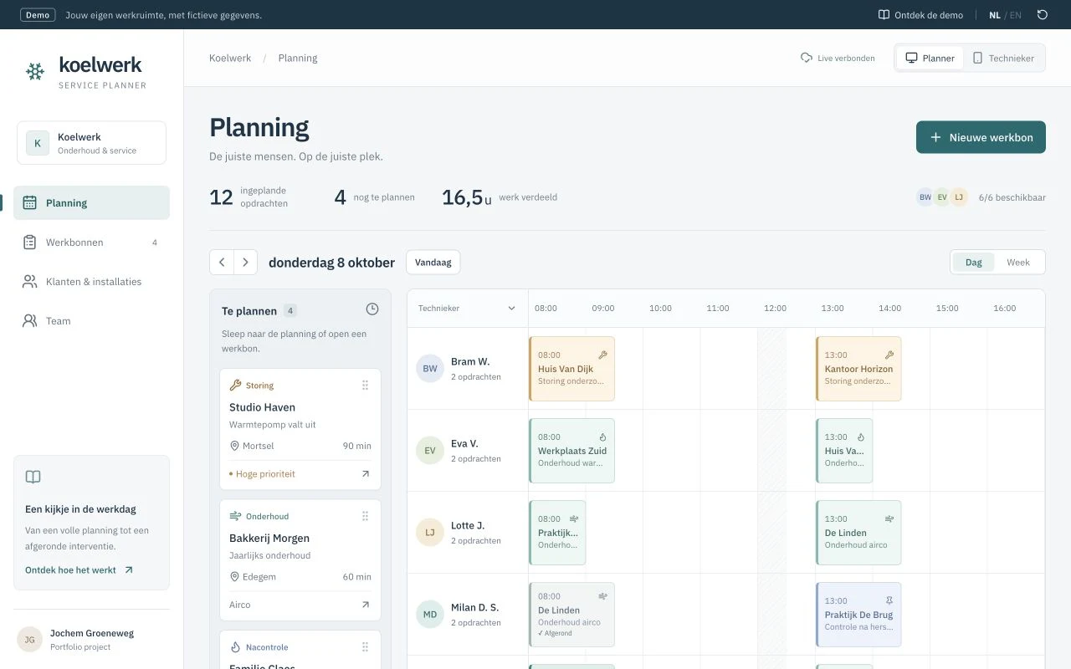Open Lotte J. 13:00 De Linden job
Screen dimensions: 1071x669
pyautogui.click(x=858, y=533)
